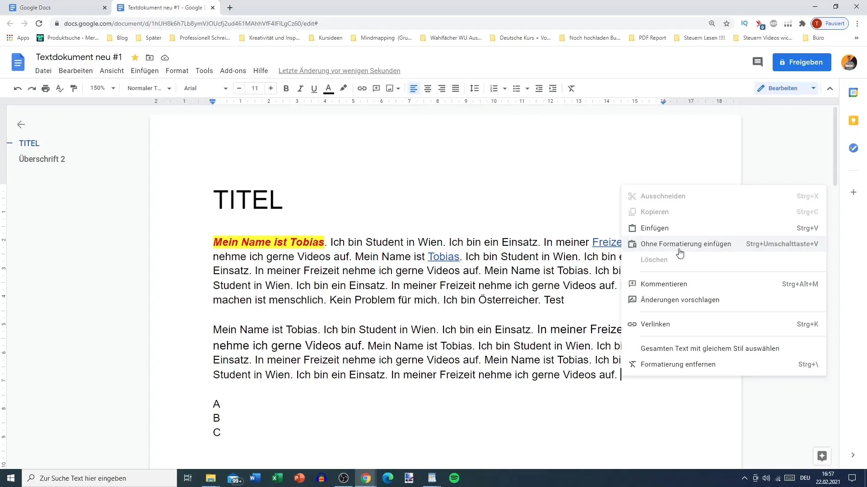Open the font family dropdown

point(206,88)
